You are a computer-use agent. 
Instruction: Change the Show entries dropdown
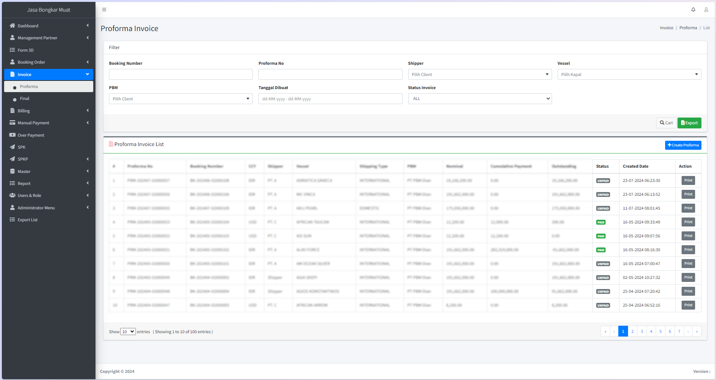pos(128,331)
